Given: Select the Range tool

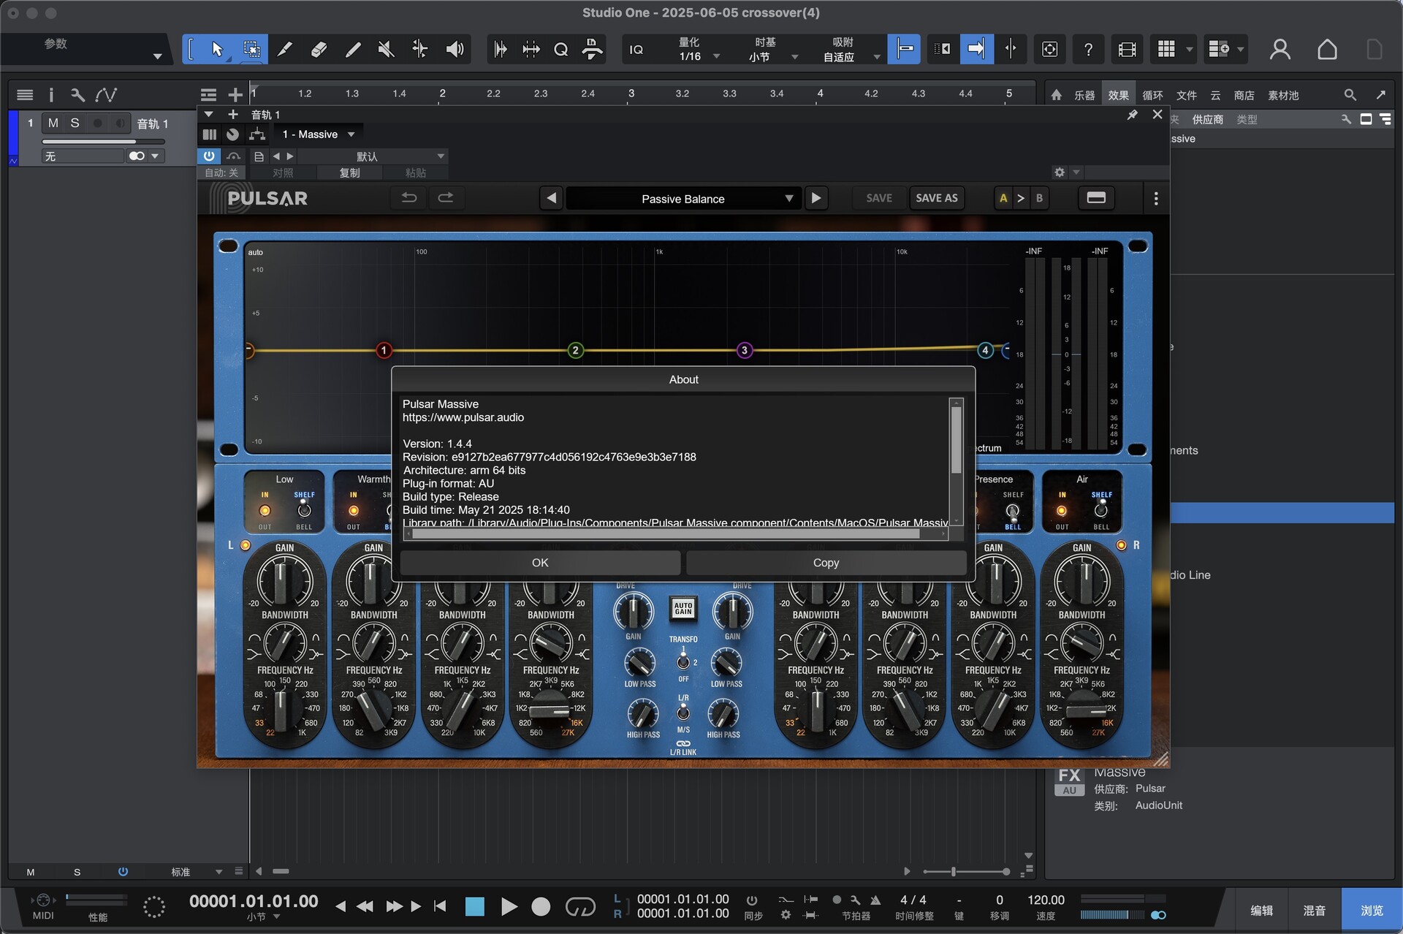Looking at the screenshot, I should (x=251, y=49).
